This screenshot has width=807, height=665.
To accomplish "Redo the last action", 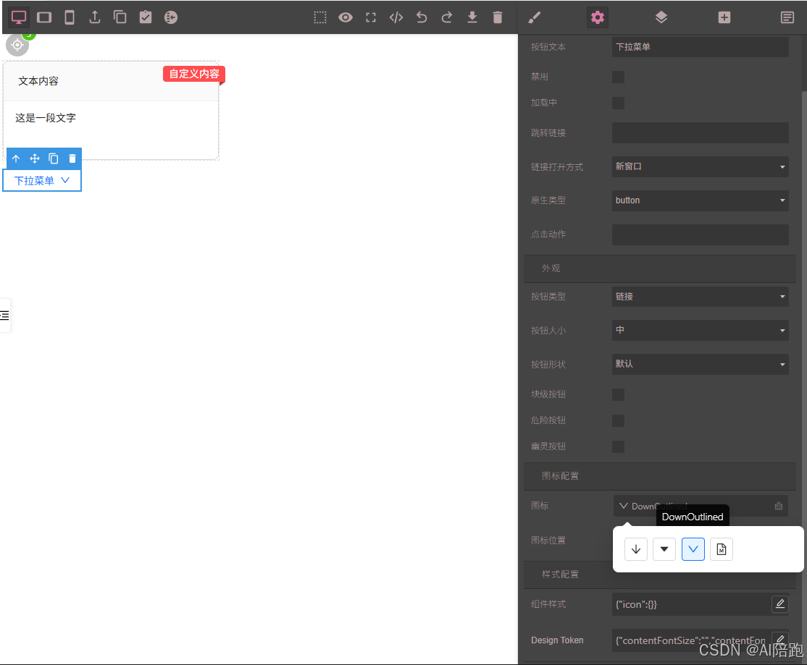I will pos(447,17).
